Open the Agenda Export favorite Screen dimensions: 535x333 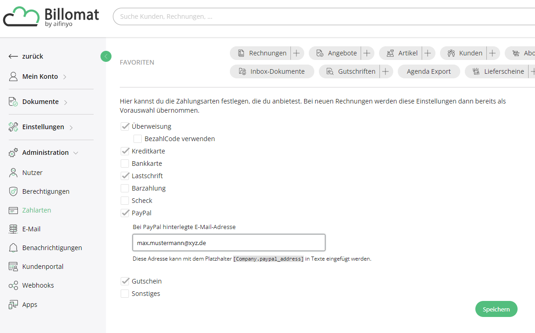[x=429, y=71]
